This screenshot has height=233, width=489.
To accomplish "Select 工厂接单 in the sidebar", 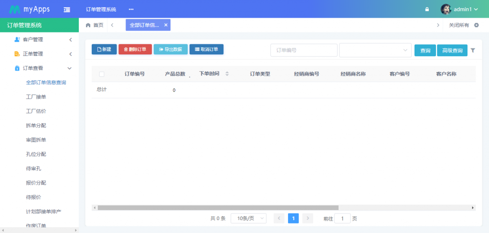I will 36,97.
